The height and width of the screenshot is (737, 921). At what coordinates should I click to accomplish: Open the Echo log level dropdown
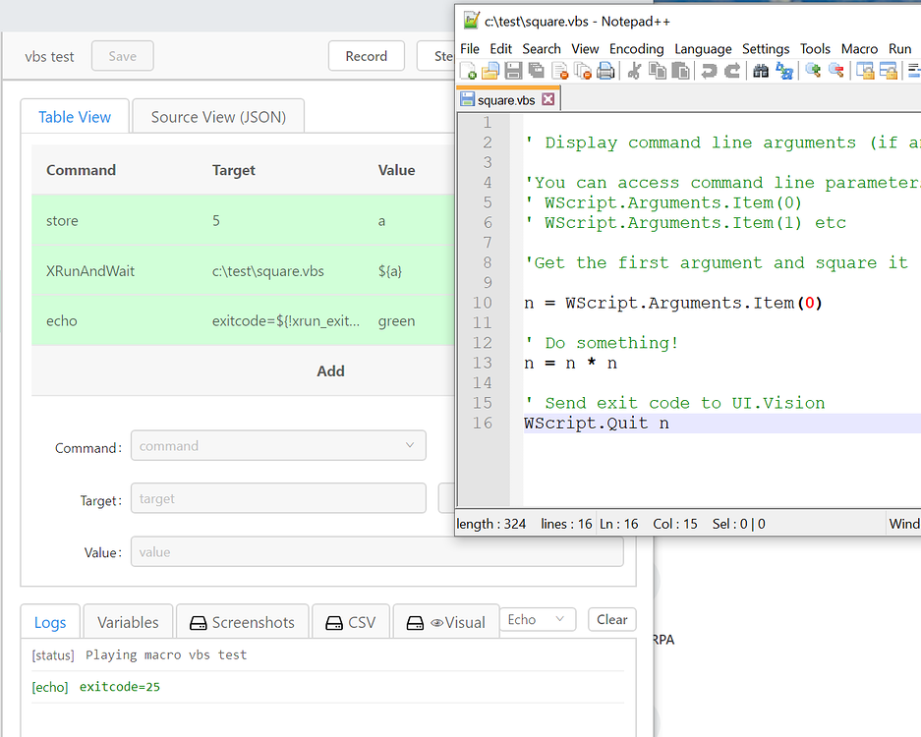coord(538,620)
